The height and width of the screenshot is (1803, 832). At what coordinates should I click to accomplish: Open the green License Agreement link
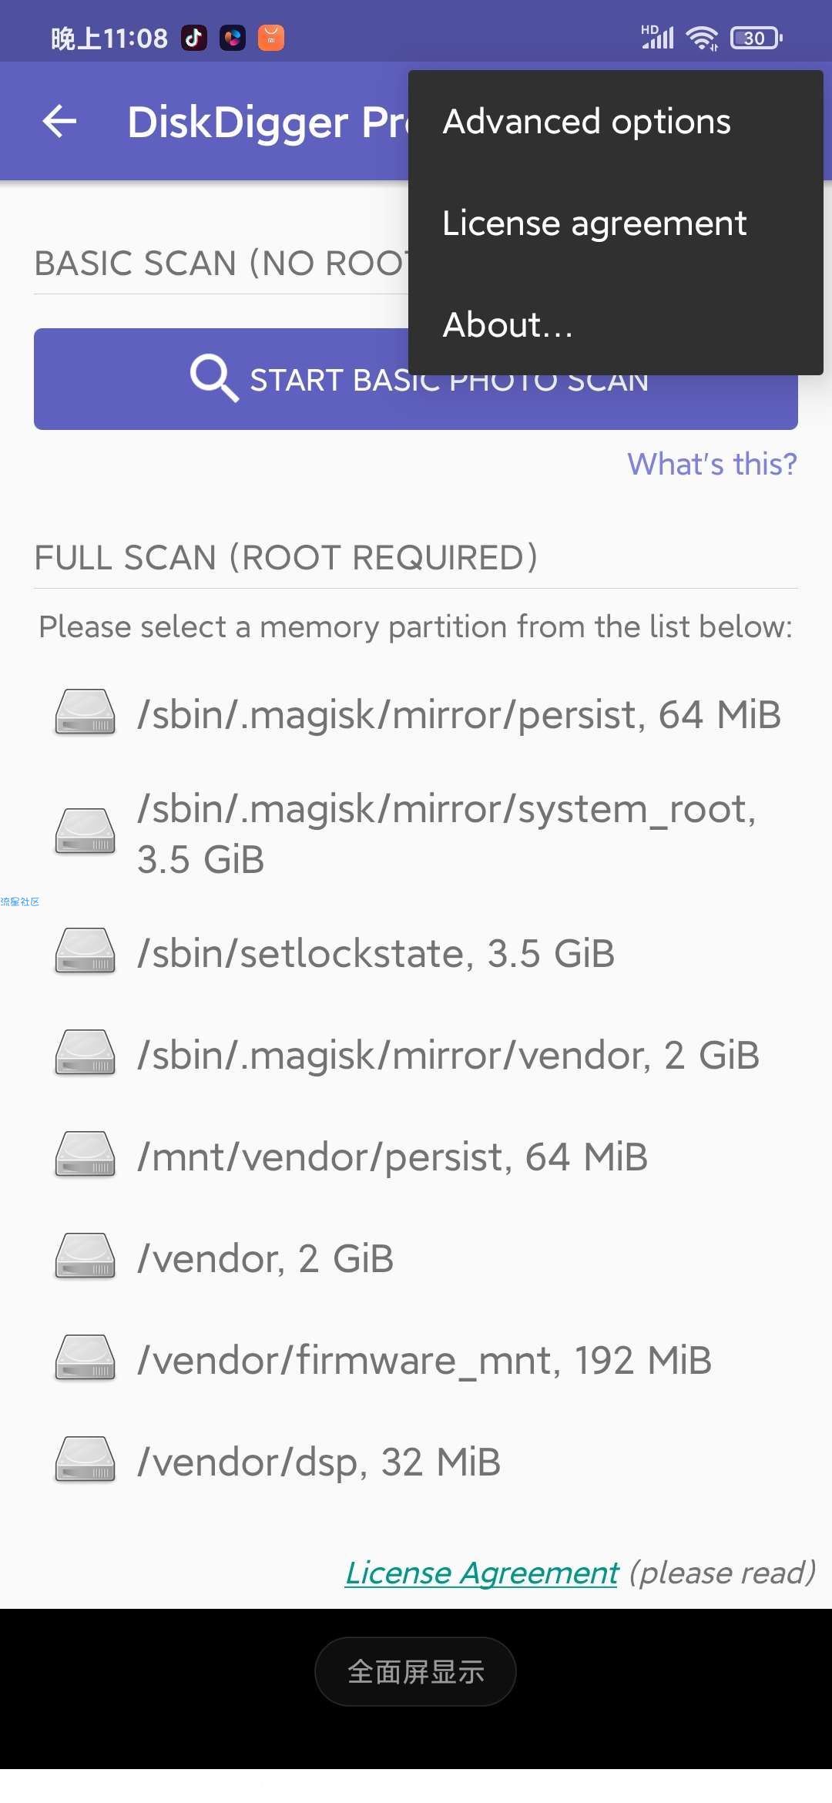pos(481,1573)
